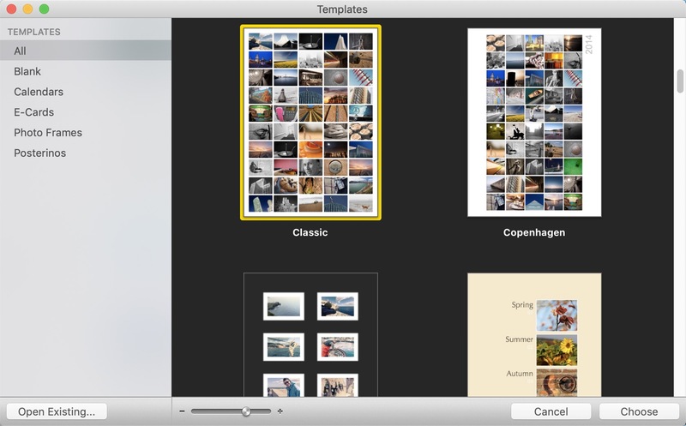Screen dimensions: 686x426
Task: Click the Classic template label
Action: pos(310,232)
